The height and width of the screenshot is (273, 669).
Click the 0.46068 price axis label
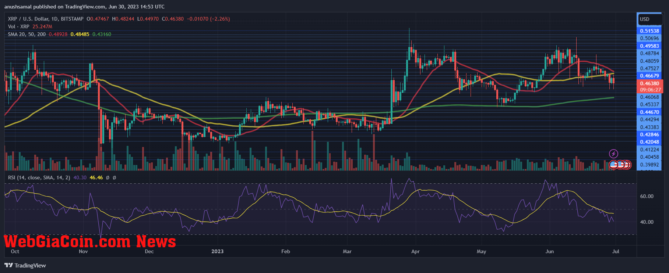[x=649, y=97]
